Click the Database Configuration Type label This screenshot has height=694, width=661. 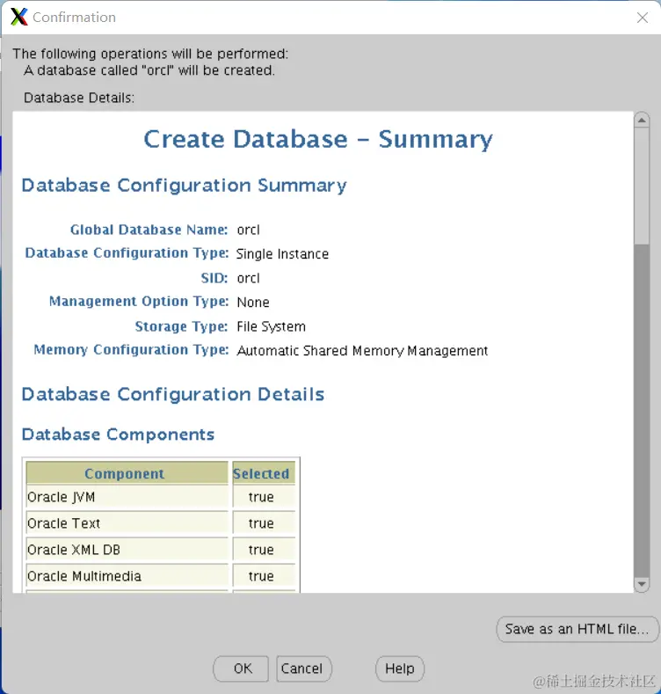pyautogui.click(x=127, y=253)
